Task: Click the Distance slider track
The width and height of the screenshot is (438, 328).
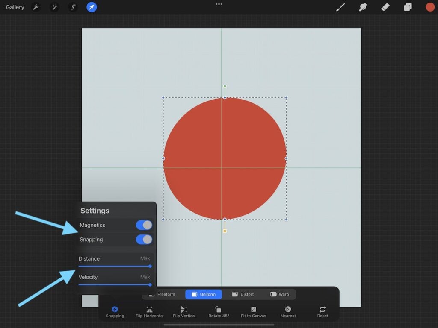Action: pos(114,266)
